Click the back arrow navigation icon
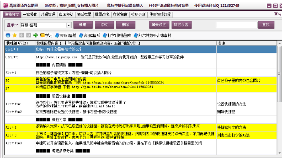The width and height of the screenshot is (282, 158). (22, 35)
